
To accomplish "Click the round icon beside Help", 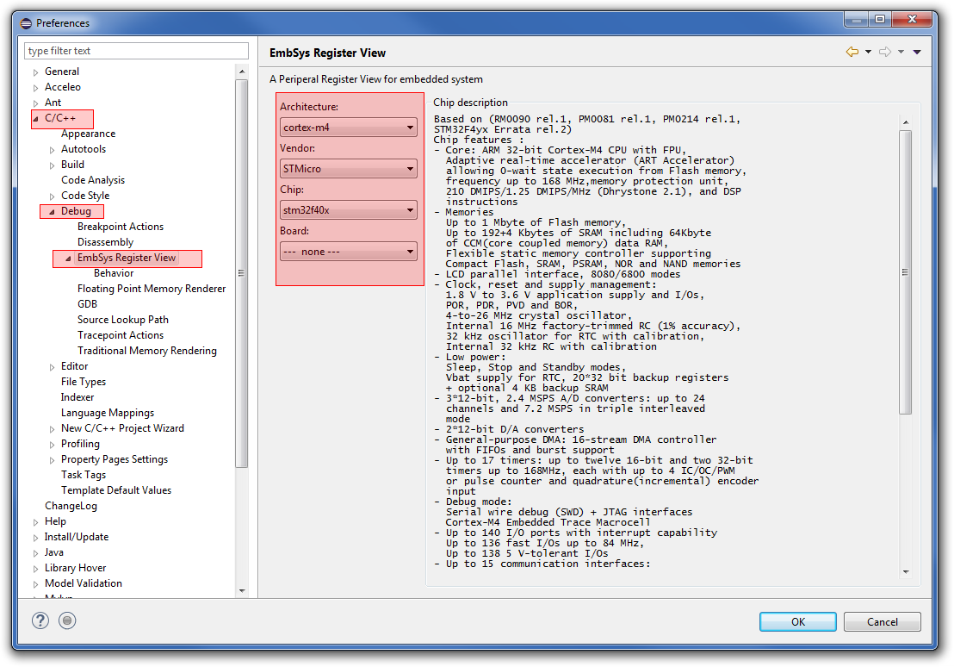I will pos(67,620).
